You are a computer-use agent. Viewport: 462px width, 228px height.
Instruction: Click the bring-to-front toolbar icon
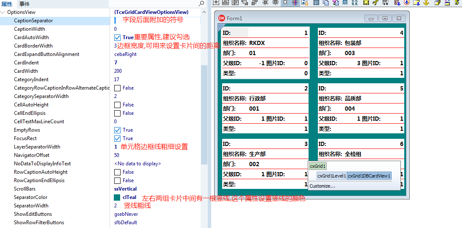[x=245, y=3]
